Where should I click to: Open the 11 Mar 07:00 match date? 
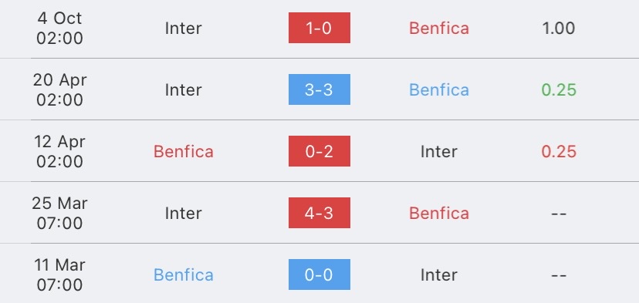click(x=59, y=275)
